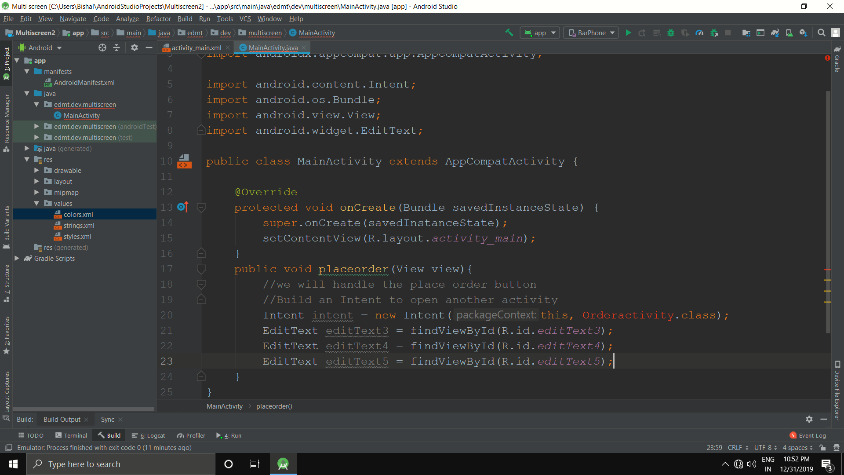
Task: Run the app with green play button
Action: click(628, 33)
